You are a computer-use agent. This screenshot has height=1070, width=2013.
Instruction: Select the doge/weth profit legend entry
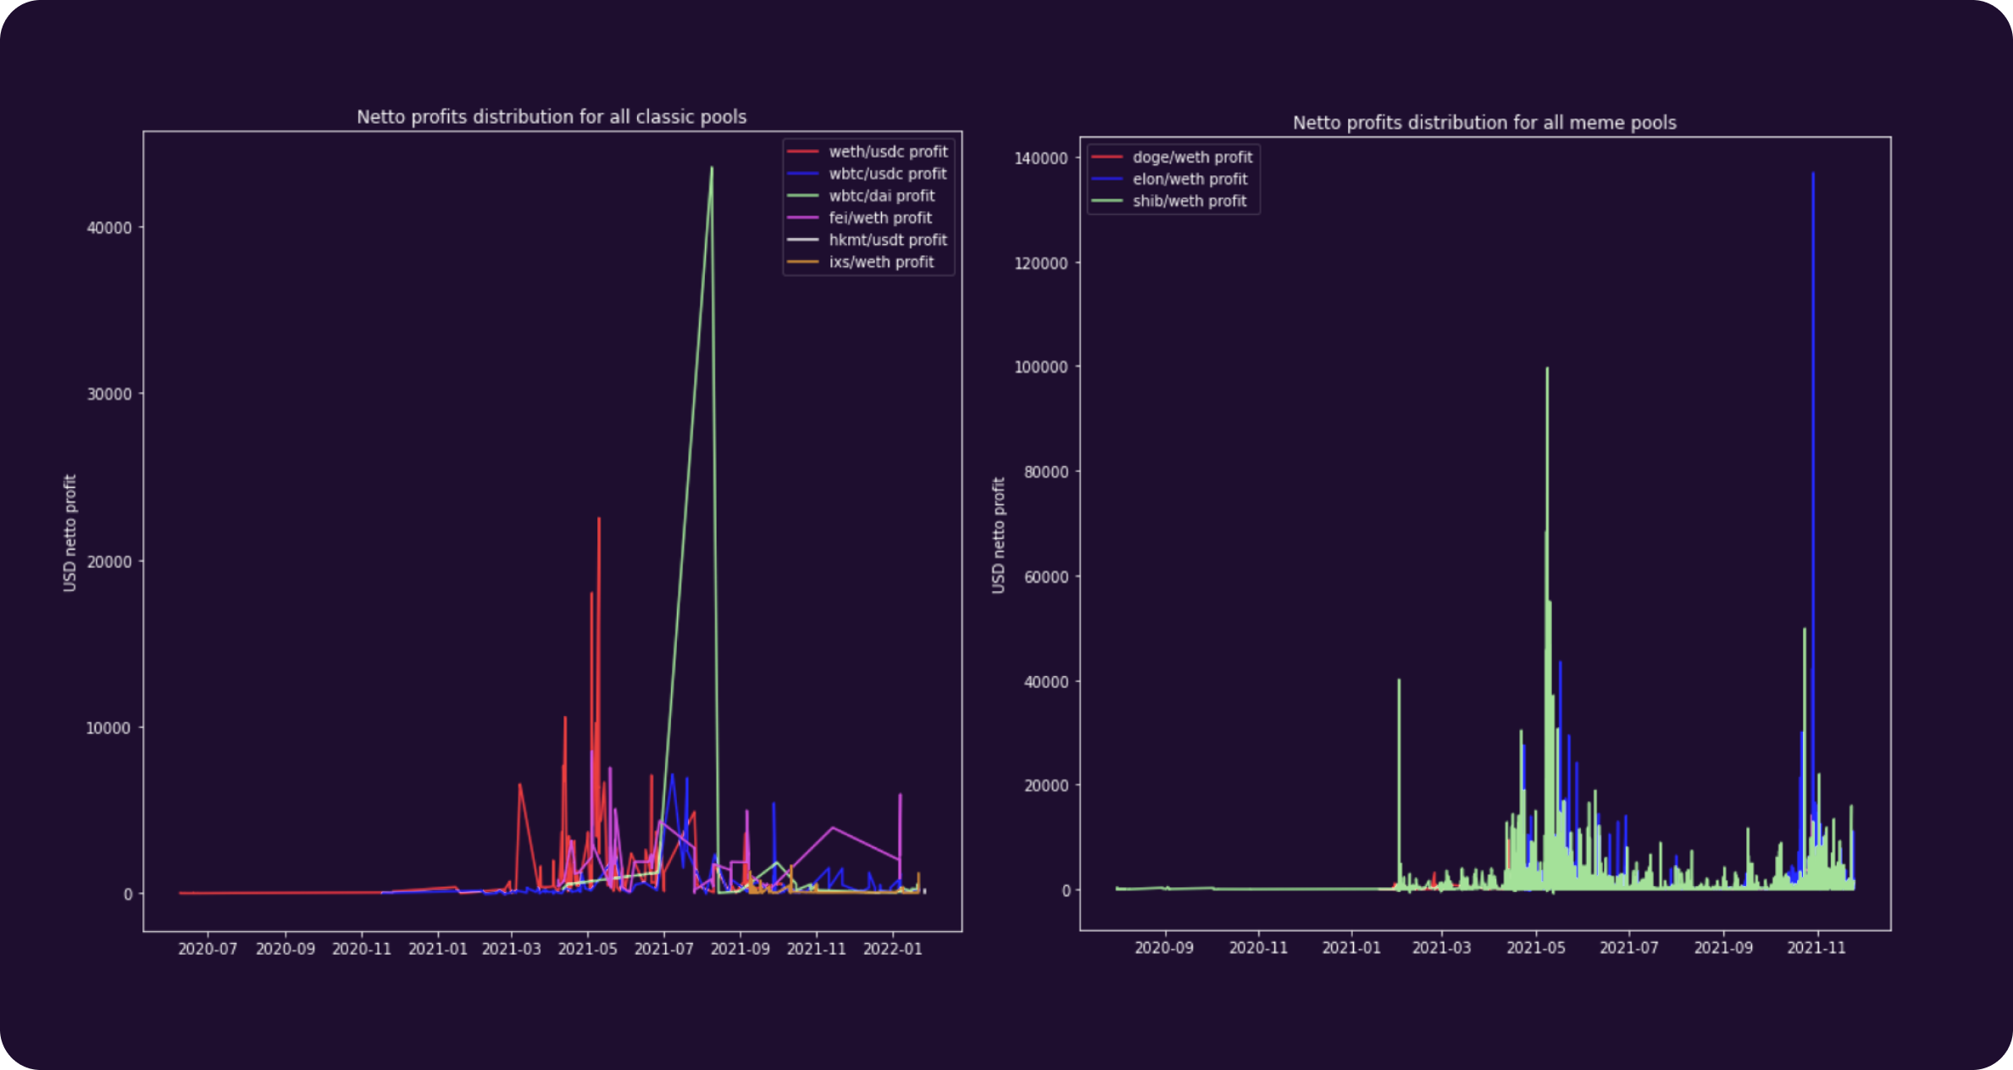[1192, 157]
